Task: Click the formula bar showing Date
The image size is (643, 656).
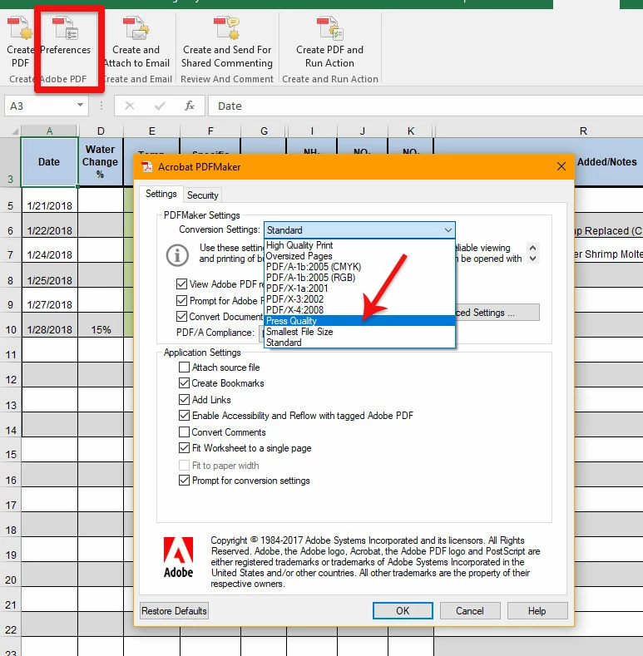Action: click(x=425, y=106)
